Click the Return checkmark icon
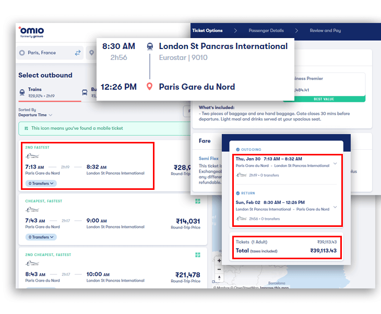381x314 pixels. click(x=238, y=194)
